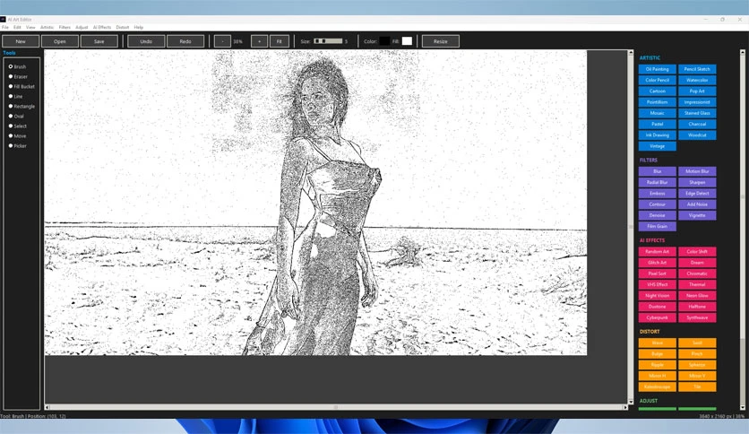Select the Line tool option
Image resolution: width=749 pixels, height=434 pixels.
coord(11,96)
